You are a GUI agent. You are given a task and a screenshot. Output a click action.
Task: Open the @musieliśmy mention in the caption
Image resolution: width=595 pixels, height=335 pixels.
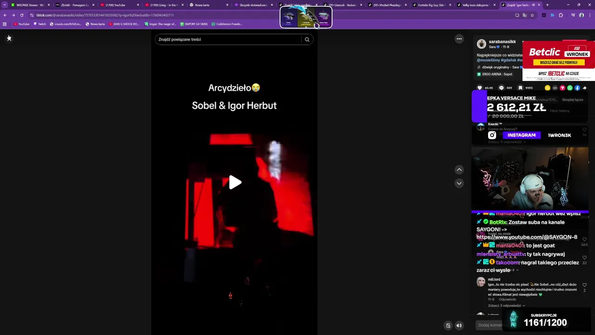[x=488, y=60]
